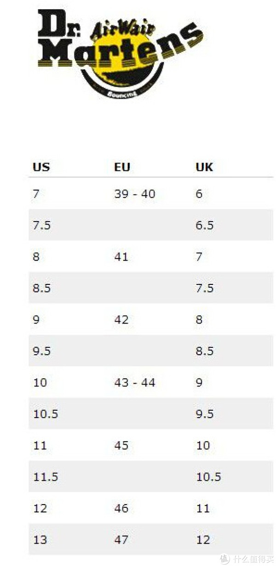Select EU size 41
The width and height of the screenshot is (276, 567).
(121, 257)
